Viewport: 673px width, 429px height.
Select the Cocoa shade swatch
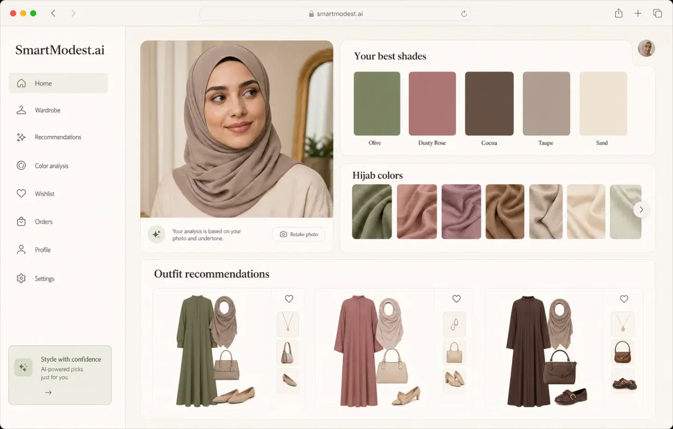pyautogui.click(x=489, y=104)
